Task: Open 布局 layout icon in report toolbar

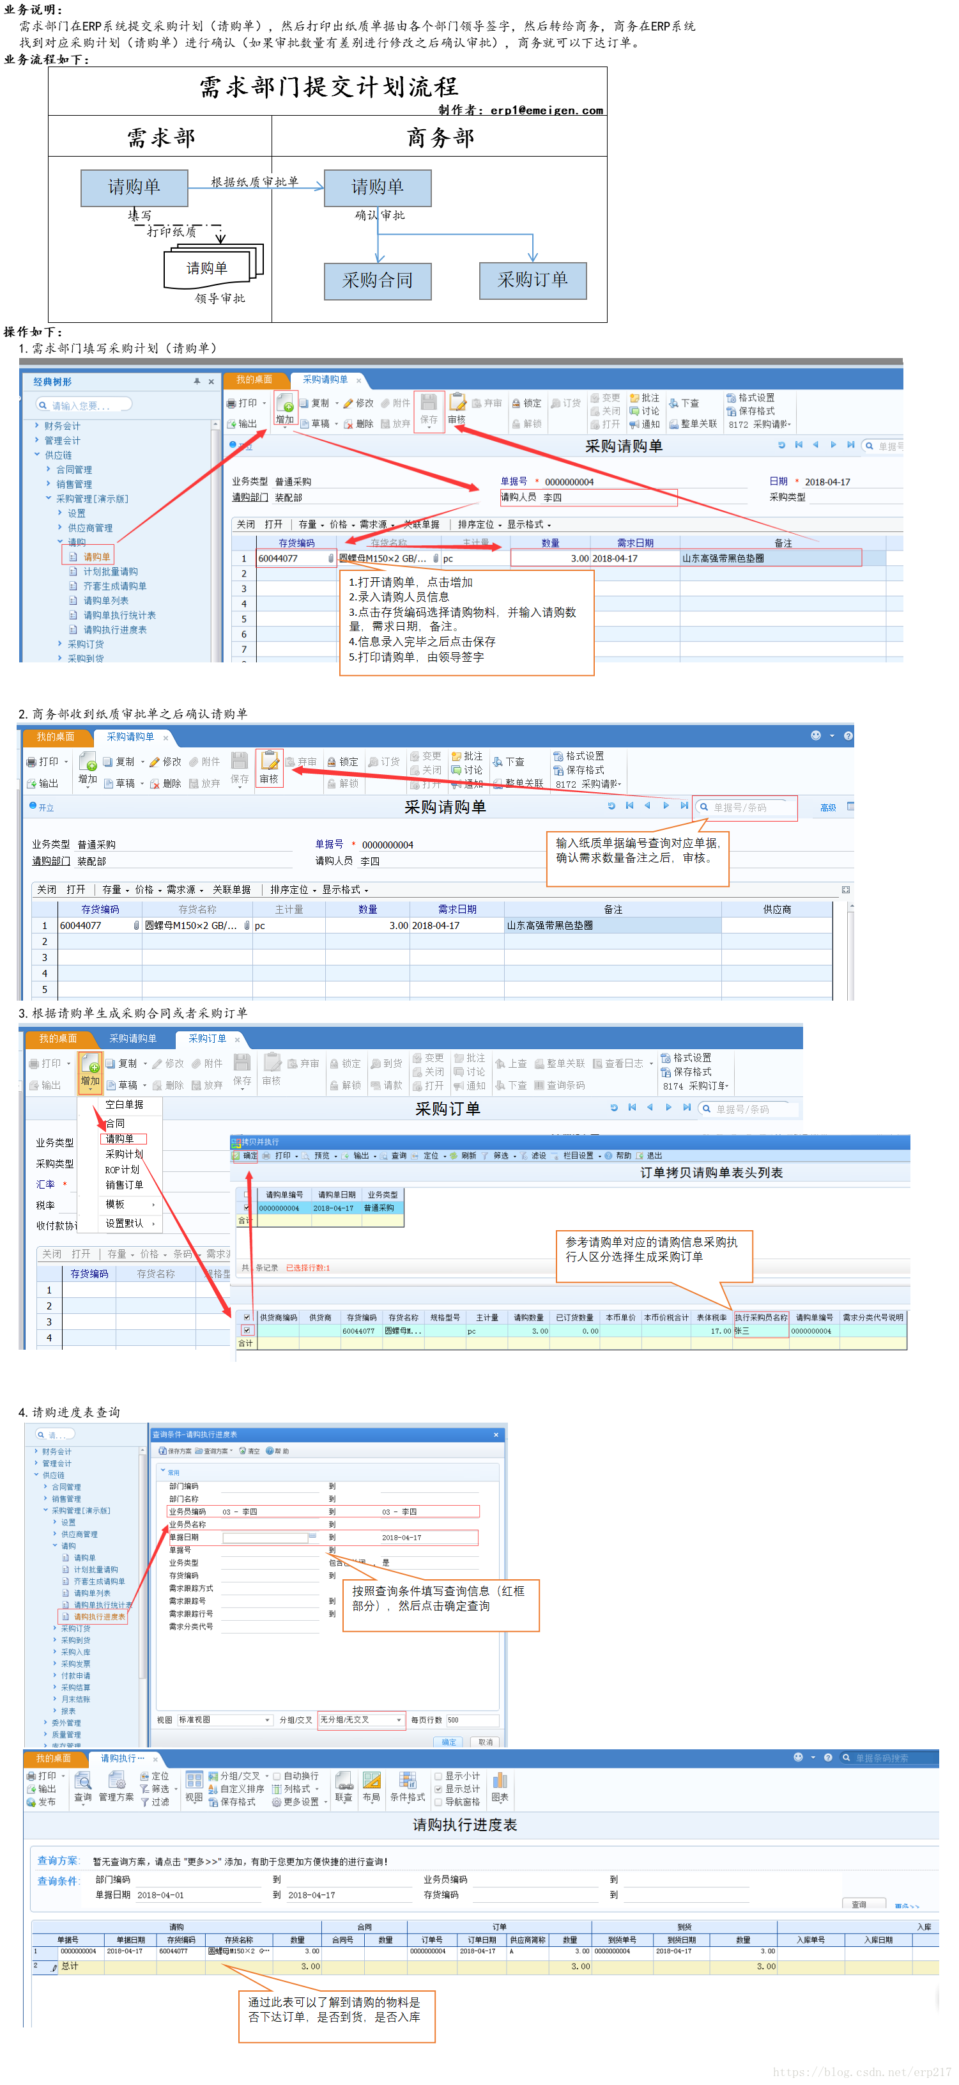Action: [371, 1788]
